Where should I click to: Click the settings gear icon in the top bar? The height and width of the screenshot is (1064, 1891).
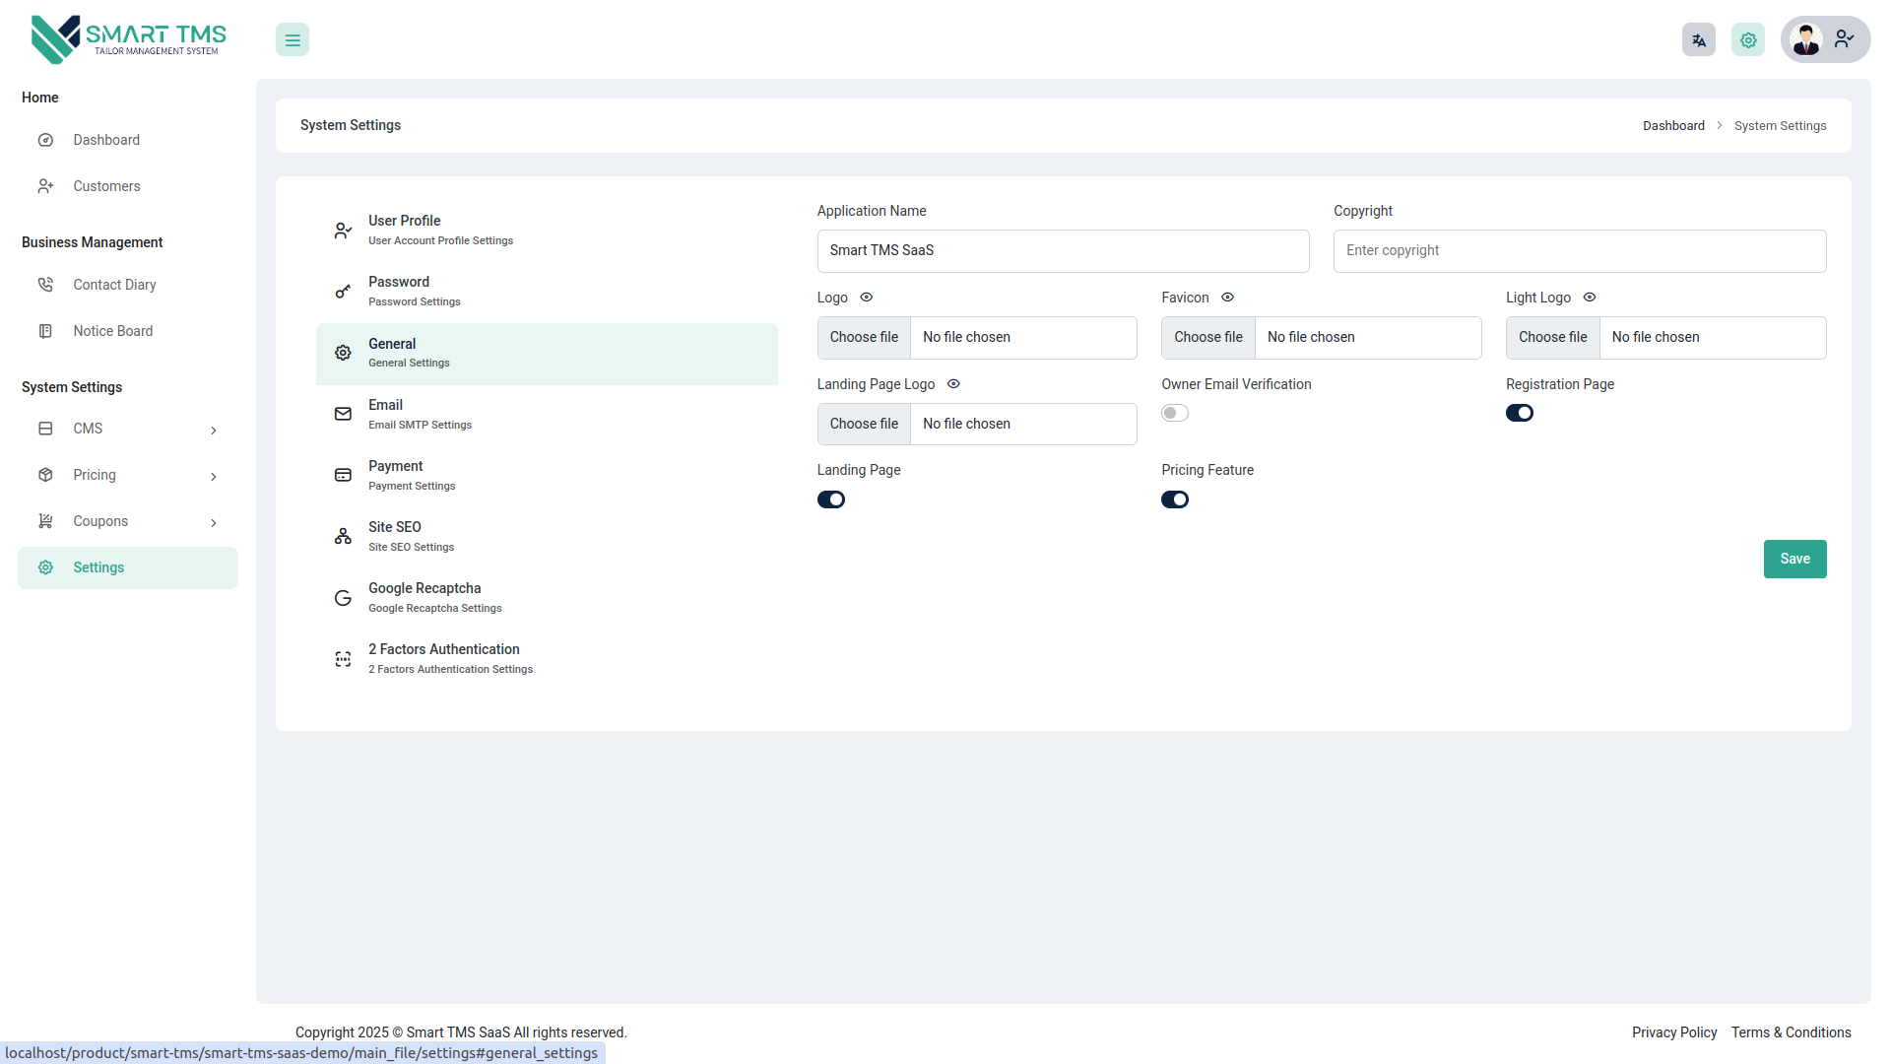click(x=1748, y=39)
